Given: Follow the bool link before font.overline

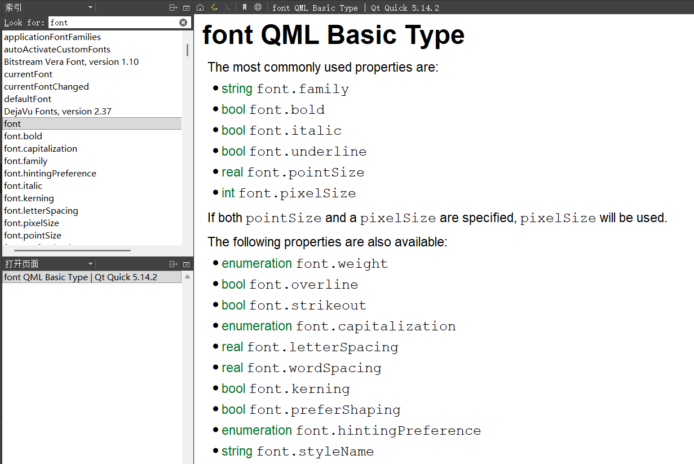Looking at the screenshot, I should click(x=233, y=285).
